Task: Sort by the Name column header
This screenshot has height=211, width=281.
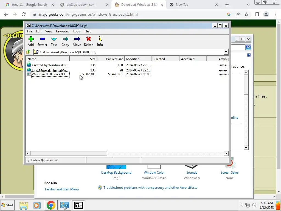Action: pos(48,59)
